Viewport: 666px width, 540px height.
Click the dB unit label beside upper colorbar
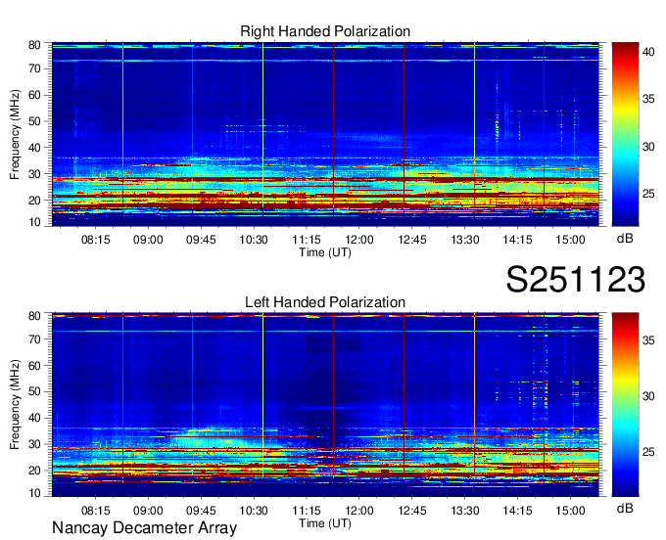(x=624, y=238)
